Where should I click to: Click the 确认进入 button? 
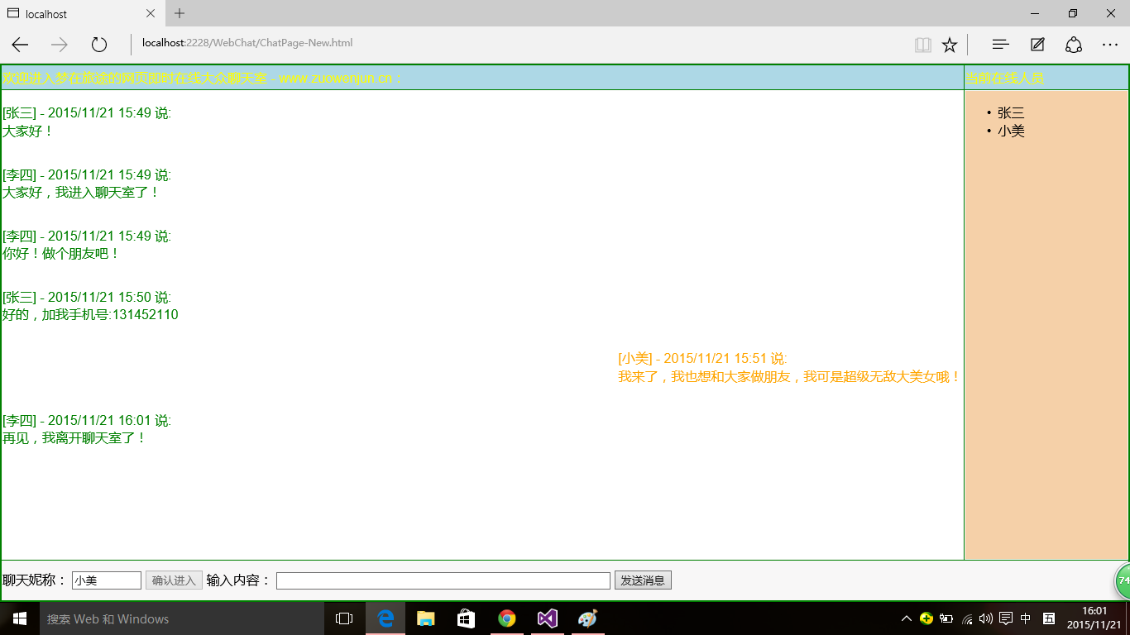(174, 580)
